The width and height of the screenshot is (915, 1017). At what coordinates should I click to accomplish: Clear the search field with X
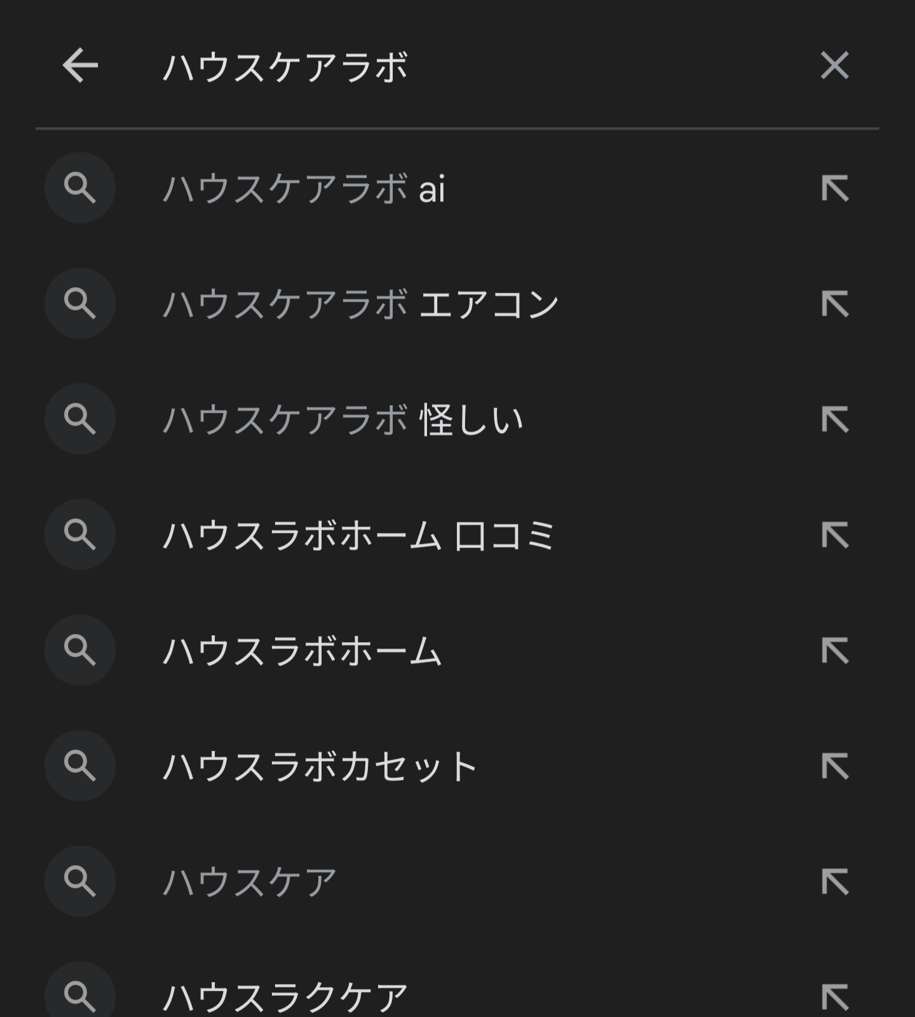coord(834,65)
